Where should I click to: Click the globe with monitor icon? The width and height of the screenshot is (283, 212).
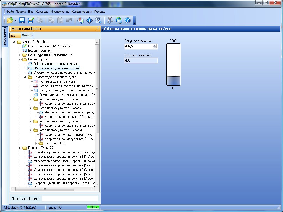coord(119,20)
